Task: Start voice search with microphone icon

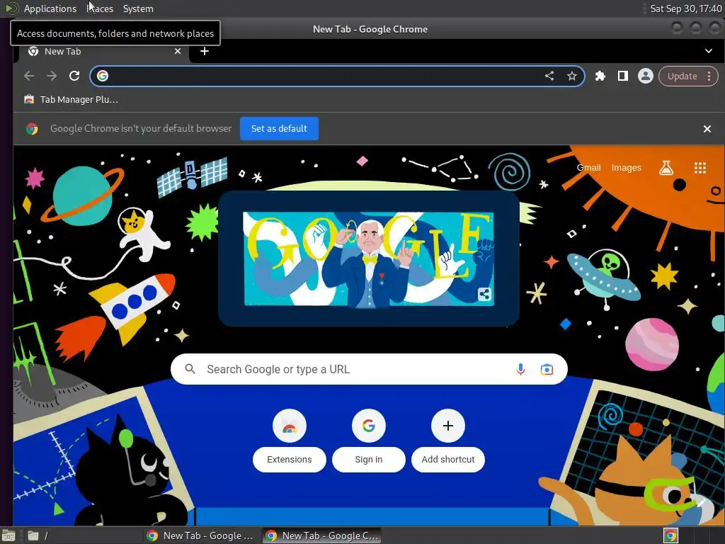Action: tap(520, 369)
